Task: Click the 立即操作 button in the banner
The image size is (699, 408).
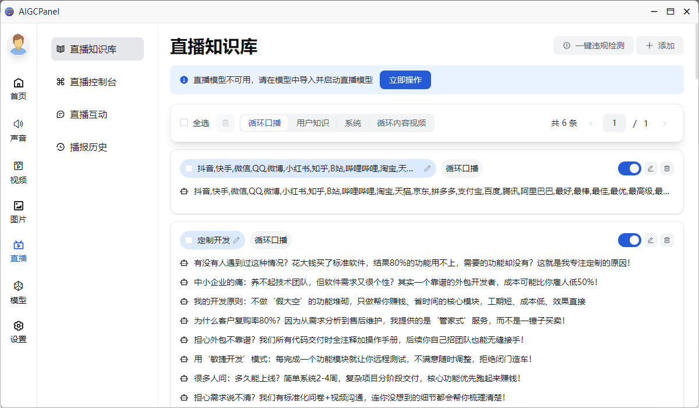Action: pyautogui.click(x=405, y=80)
